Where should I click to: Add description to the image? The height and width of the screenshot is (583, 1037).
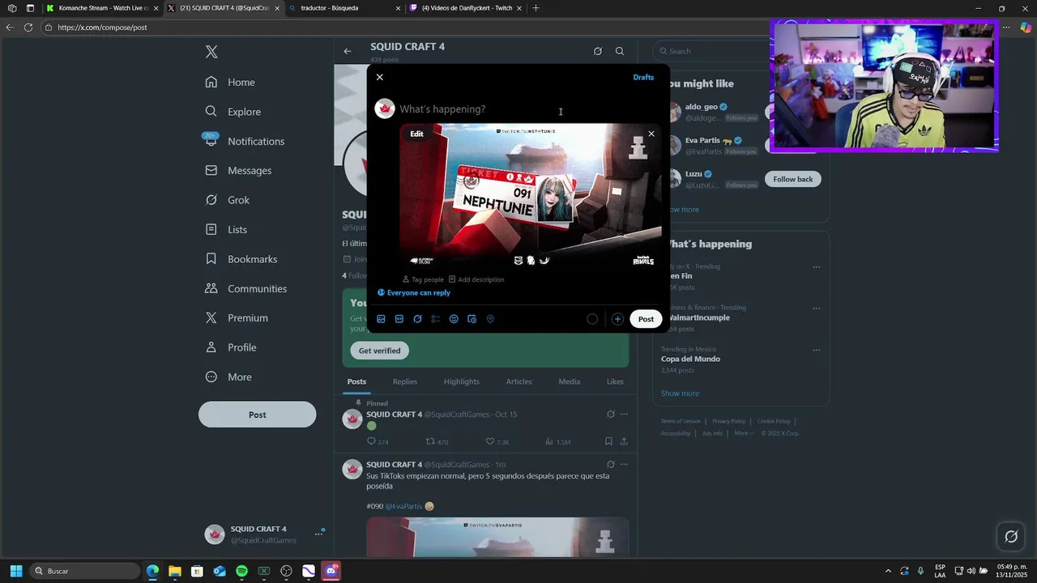476,279
